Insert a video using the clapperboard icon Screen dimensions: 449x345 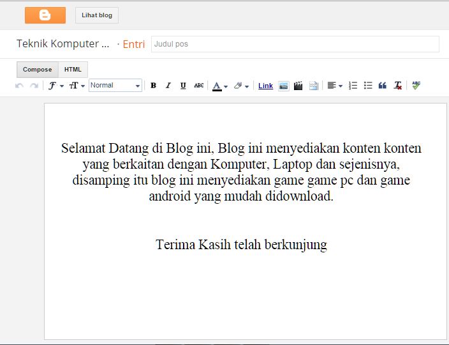tap(298, 86)
